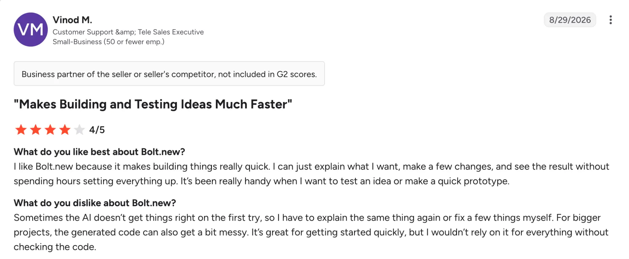The width and height of the screenshot is (629, 259).
Task: Click heading What do you dislike about Bolt.new?
Action: pyautogui.click(x=95, y=203)
